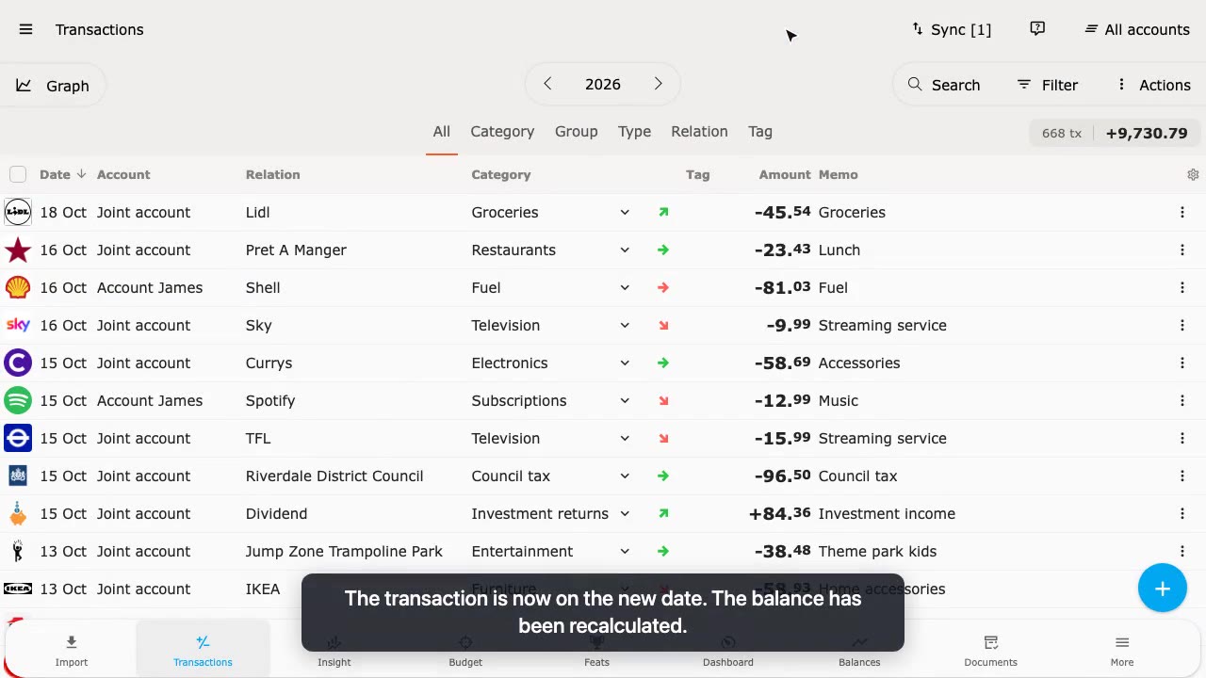Click the TFL roundel icon

coord(18,438)
